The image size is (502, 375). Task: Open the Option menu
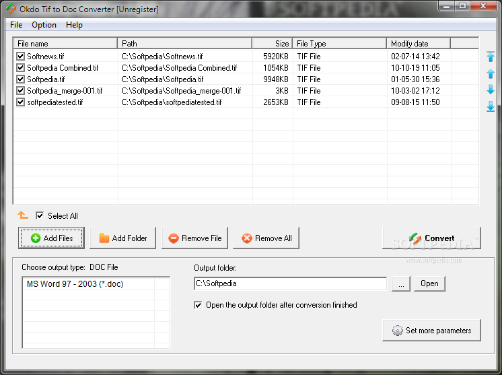44,25
